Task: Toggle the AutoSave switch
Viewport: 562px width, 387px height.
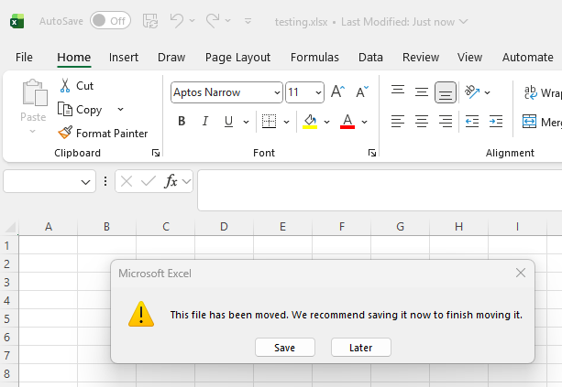Action: click(x=110, y=21)
